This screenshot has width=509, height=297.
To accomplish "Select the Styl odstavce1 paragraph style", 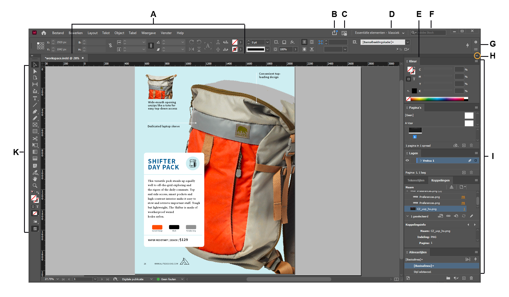I will 442,272.
